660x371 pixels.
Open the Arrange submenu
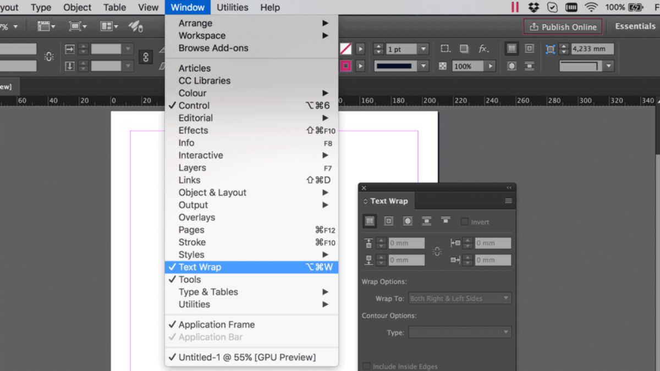click(x=251, y=23)
